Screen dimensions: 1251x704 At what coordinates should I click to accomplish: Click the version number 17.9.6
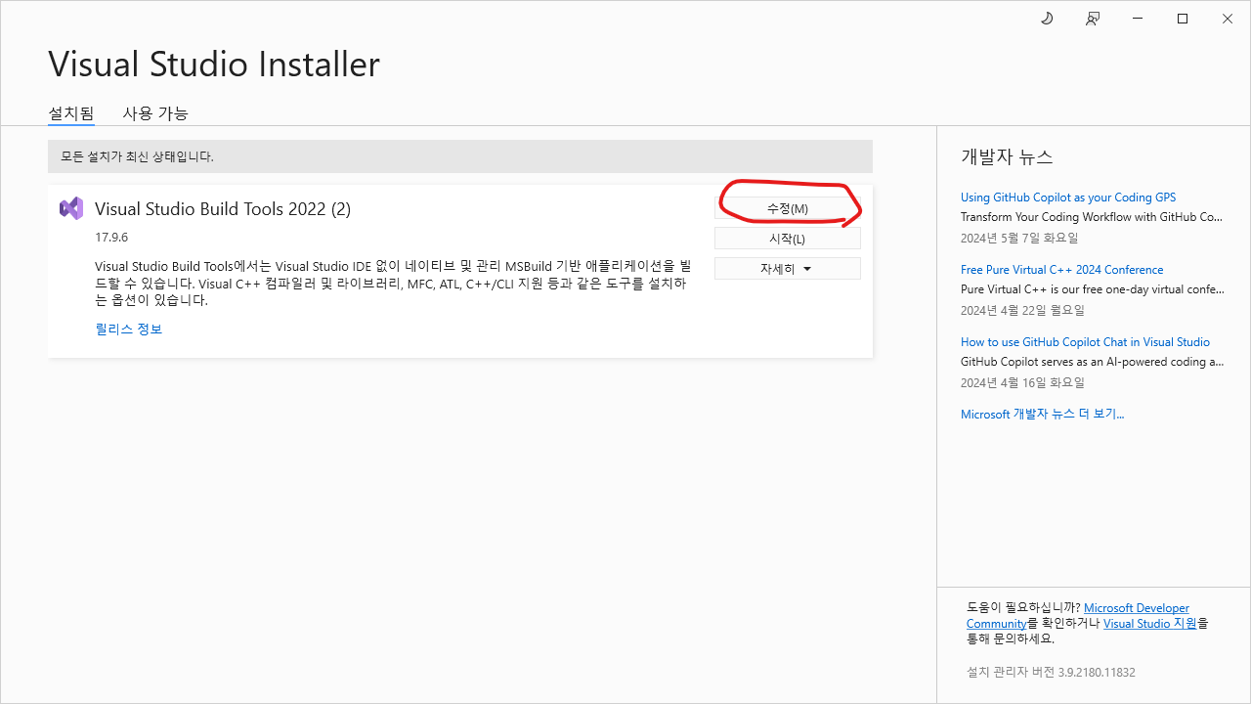coord(111,238)
